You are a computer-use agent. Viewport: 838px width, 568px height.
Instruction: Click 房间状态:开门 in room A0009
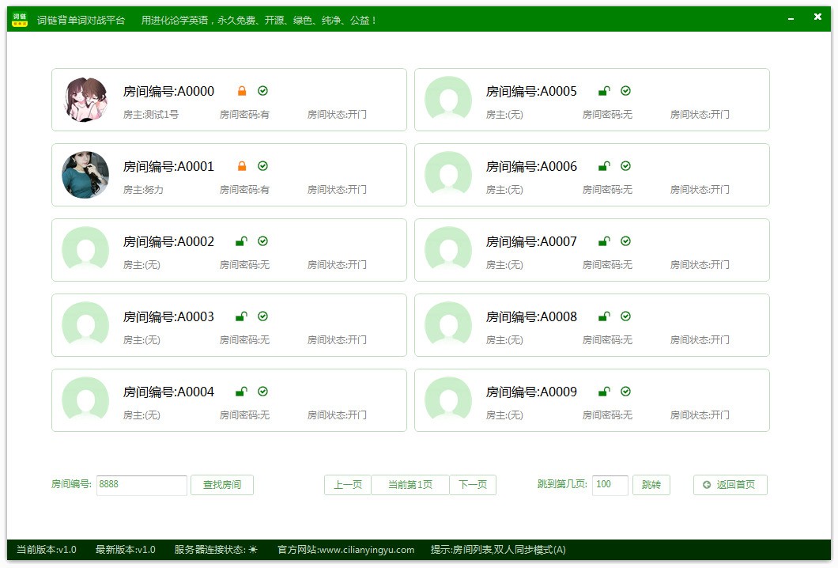point(700,415)
